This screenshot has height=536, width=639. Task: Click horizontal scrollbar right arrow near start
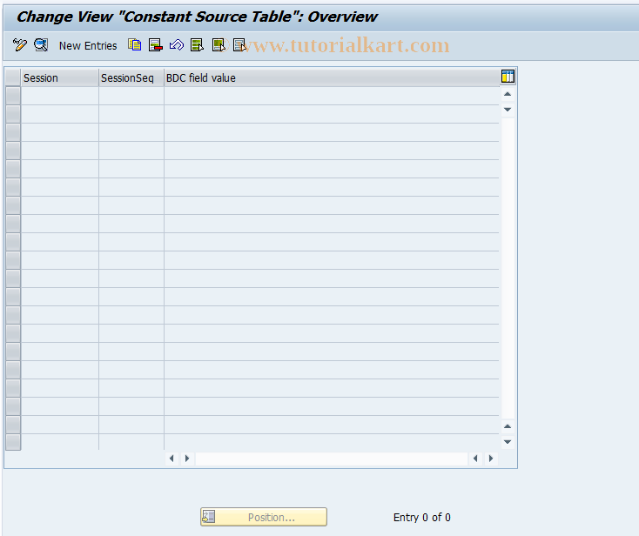pos(187,459)
